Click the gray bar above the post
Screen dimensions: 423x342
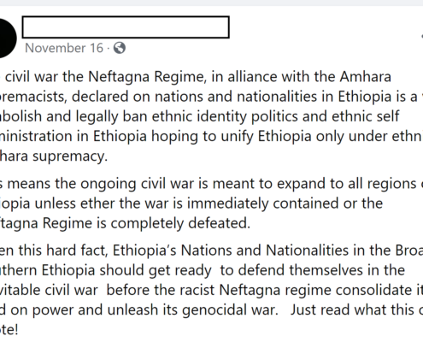point(211,3)
